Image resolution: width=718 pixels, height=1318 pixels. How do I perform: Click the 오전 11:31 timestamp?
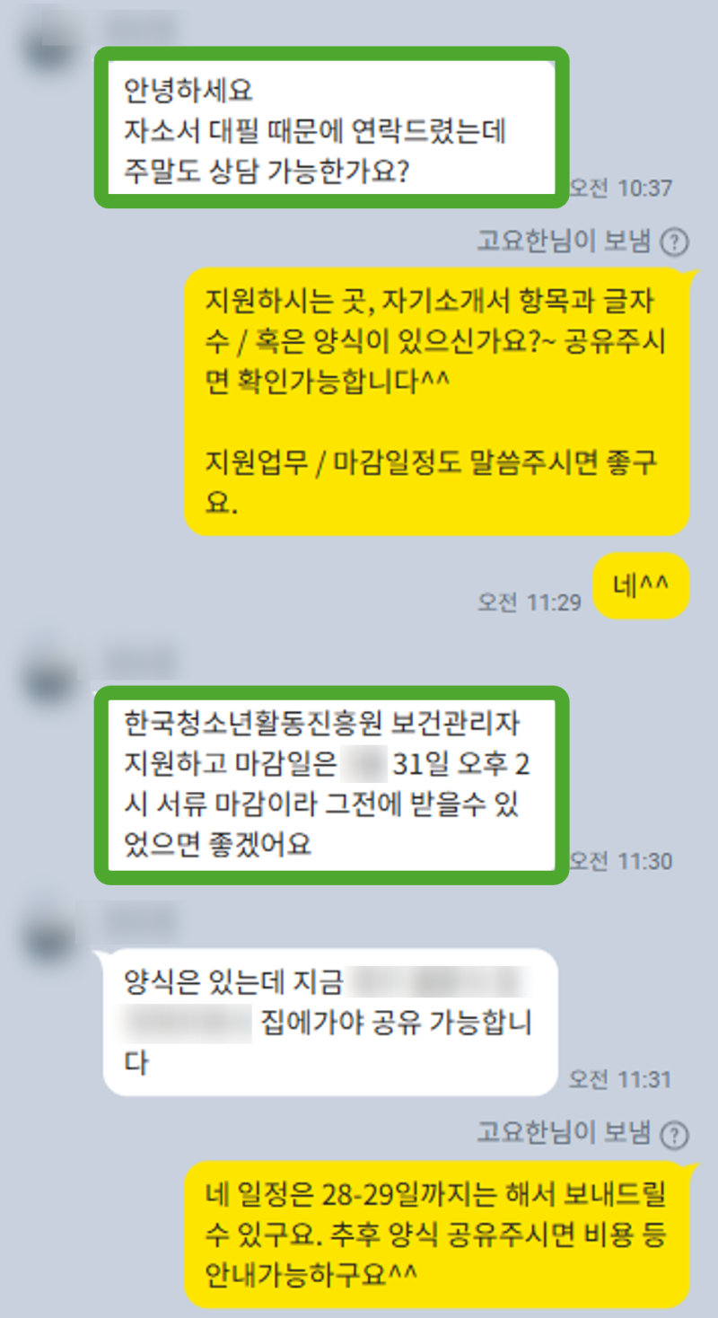620,1078
